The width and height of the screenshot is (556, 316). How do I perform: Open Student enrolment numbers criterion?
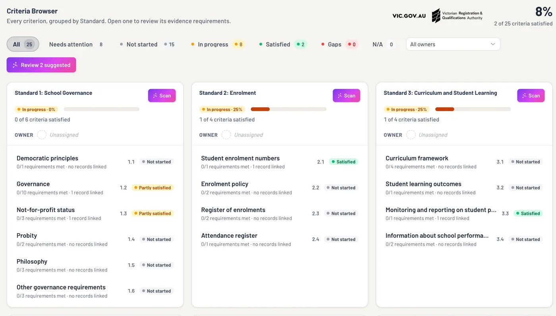(x=280, y=162)
